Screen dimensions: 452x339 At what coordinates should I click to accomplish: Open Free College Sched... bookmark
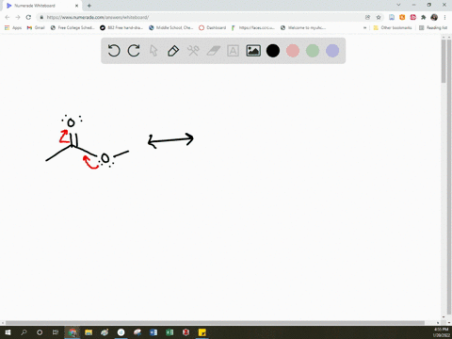73,27
